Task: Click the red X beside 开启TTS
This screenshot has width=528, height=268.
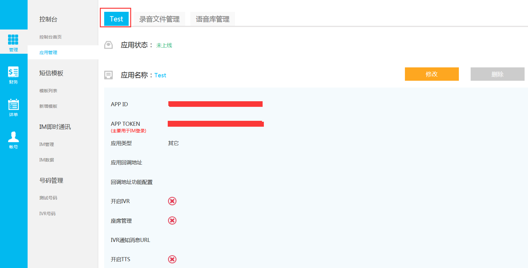Action: click(172, 259)
